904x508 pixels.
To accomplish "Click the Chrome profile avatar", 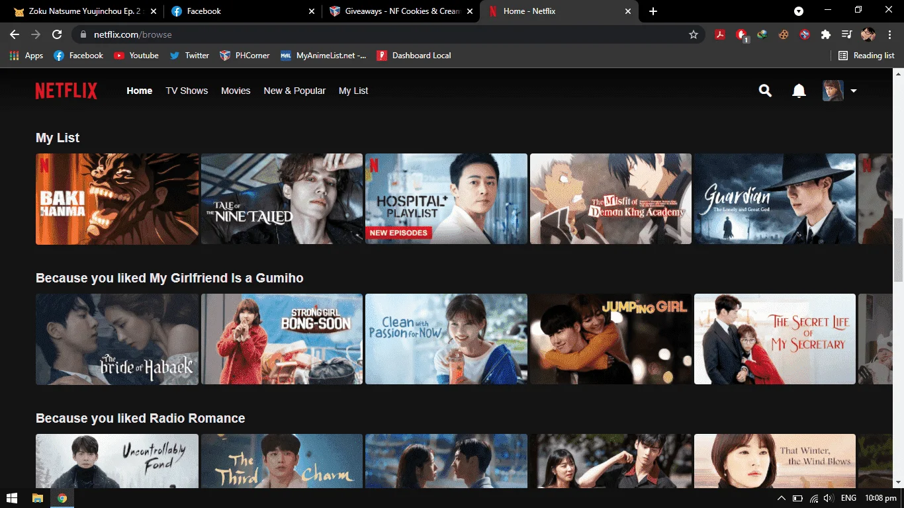I will pyautogui.click(x=868, y=34).
